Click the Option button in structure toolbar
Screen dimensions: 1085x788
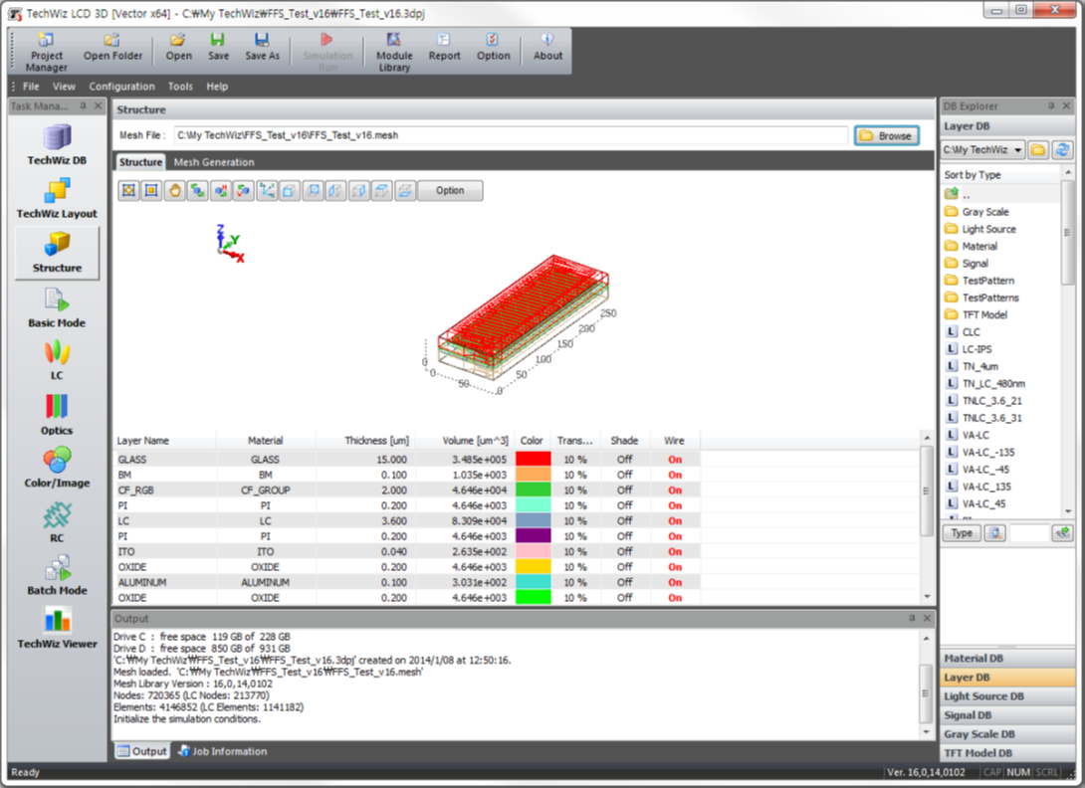[450, 190]
